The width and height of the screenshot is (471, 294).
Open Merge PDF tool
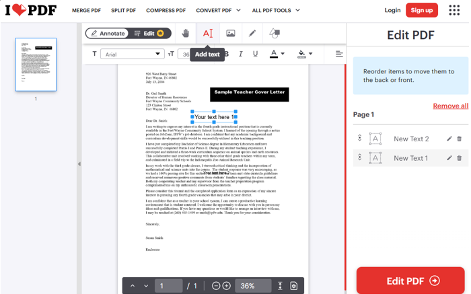pos(87,11)
